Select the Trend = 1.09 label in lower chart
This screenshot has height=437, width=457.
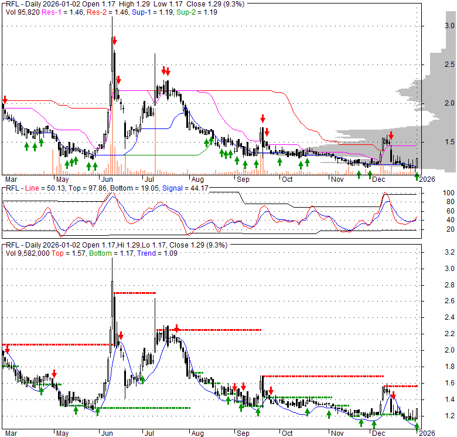point(157,253)
